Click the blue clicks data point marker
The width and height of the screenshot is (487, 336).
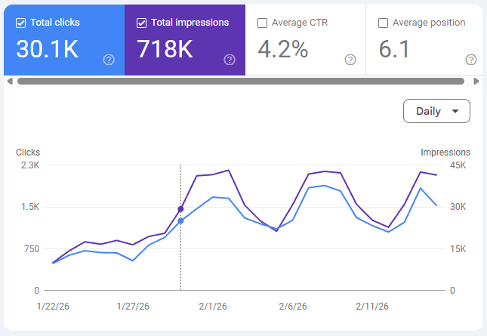180,220
